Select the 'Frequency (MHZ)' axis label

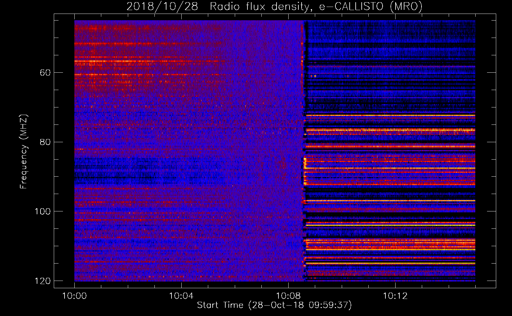(x=24, y=152)
